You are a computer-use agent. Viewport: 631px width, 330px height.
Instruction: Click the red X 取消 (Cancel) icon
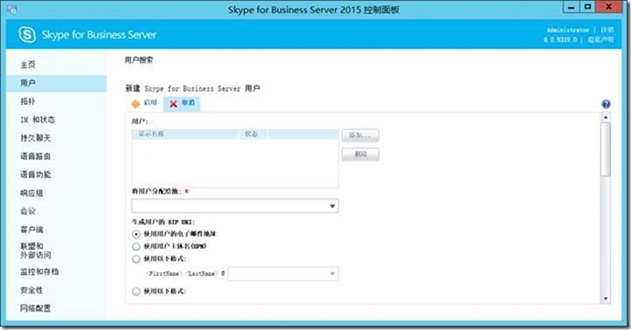(x=173, y=104)
